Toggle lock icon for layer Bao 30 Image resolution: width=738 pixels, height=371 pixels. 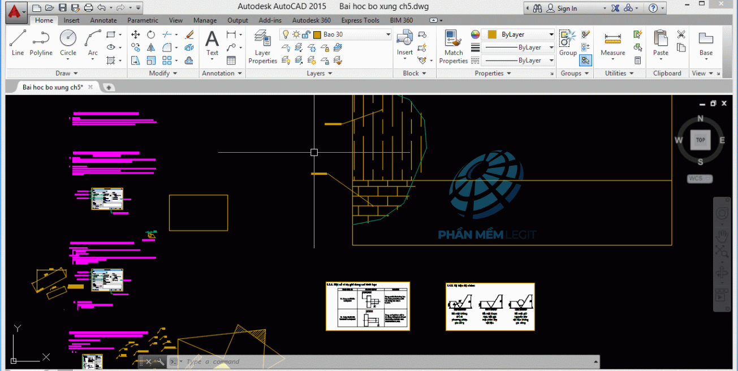coord(305,34)
